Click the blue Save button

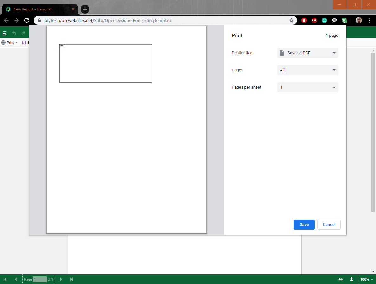point(304,225)
